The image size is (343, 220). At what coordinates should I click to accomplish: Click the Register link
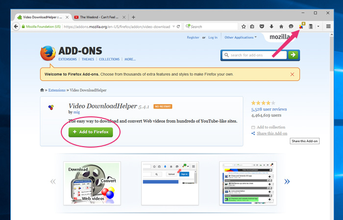[193, 37]
